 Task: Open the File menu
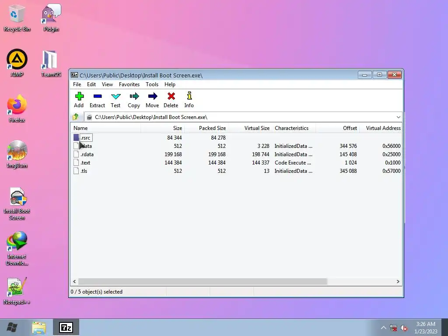(77, 84)
